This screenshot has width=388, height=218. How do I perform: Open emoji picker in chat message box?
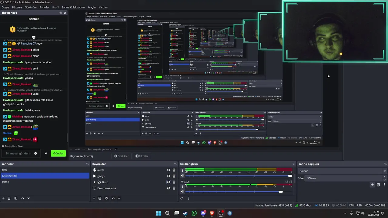pyautogui.click(x=36, y=154)
